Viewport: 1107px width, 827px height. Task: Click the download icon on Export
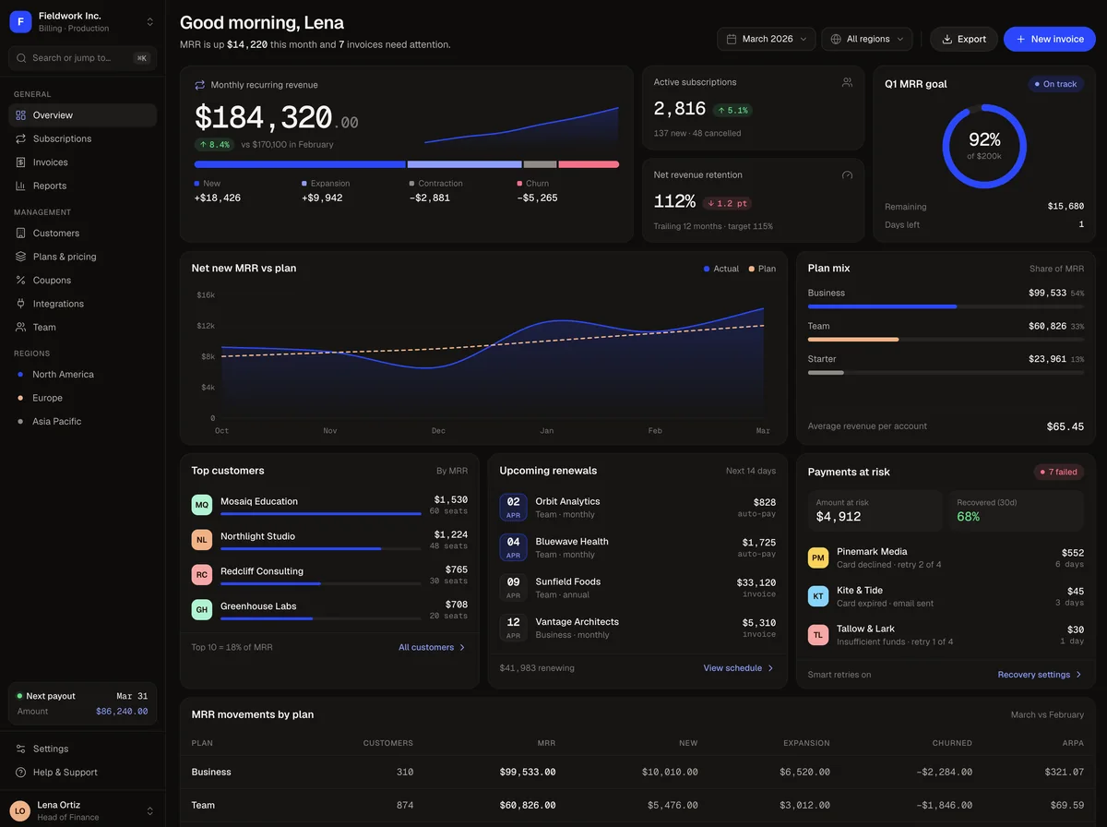(946, 40)
